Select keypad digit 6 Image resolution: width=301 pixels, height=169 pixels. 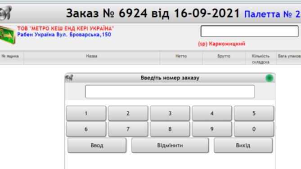coord(86,129)
